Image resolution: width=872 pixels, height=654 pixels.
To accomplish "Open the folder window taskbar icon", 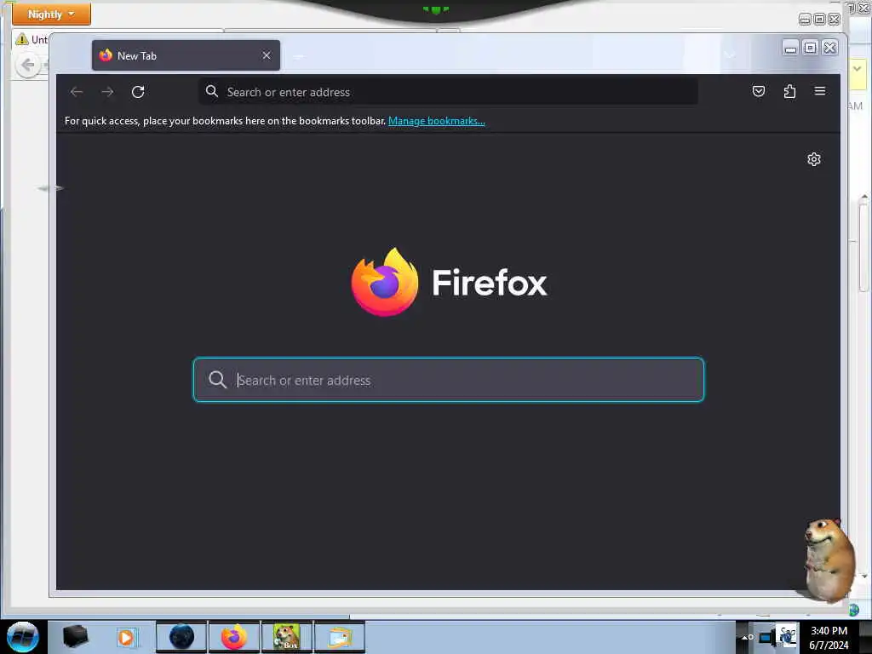I will (x=340, y=637).
